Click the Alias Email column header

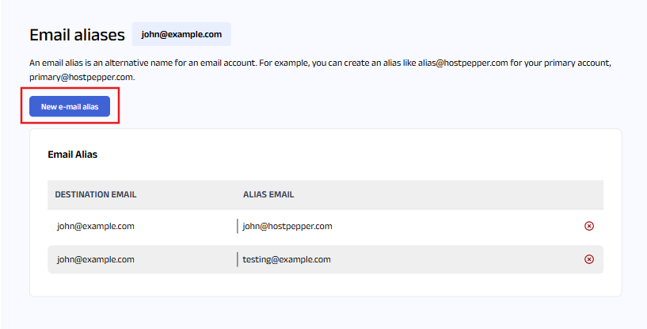click(268, 194)
